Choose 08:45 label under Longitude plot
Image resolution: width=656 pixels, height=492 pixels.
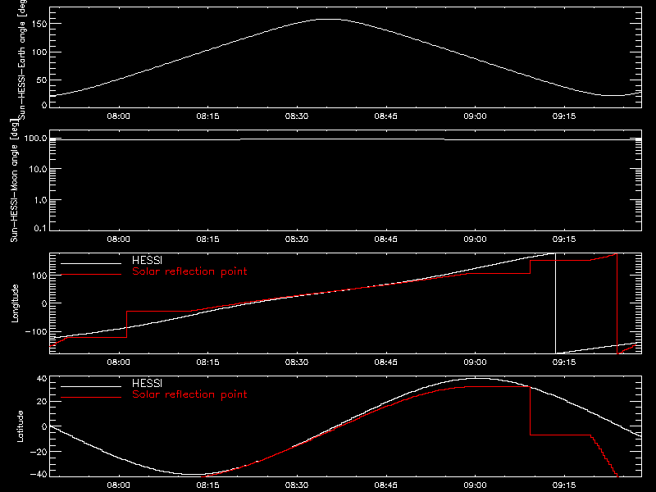(x=385, y=362)
